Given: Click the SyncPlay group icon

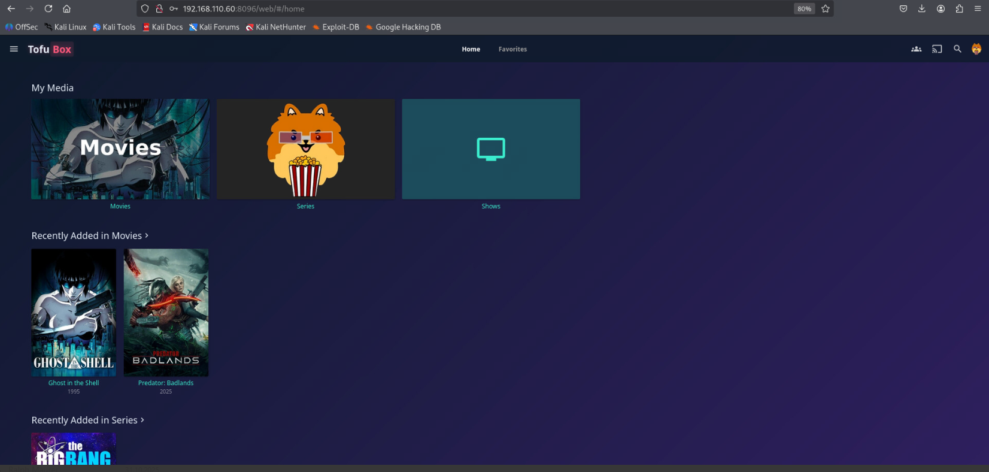Looking at the screenshot, I should point(916,49).
